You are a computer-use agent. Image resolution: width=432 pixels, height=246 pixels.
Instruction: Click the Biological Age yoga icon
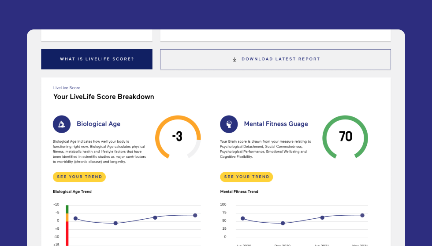[62, 124]
